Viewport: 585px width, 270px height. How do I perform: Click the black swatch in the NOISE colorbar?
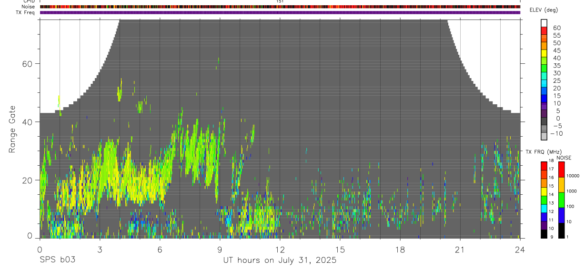[x=561, y=230]
